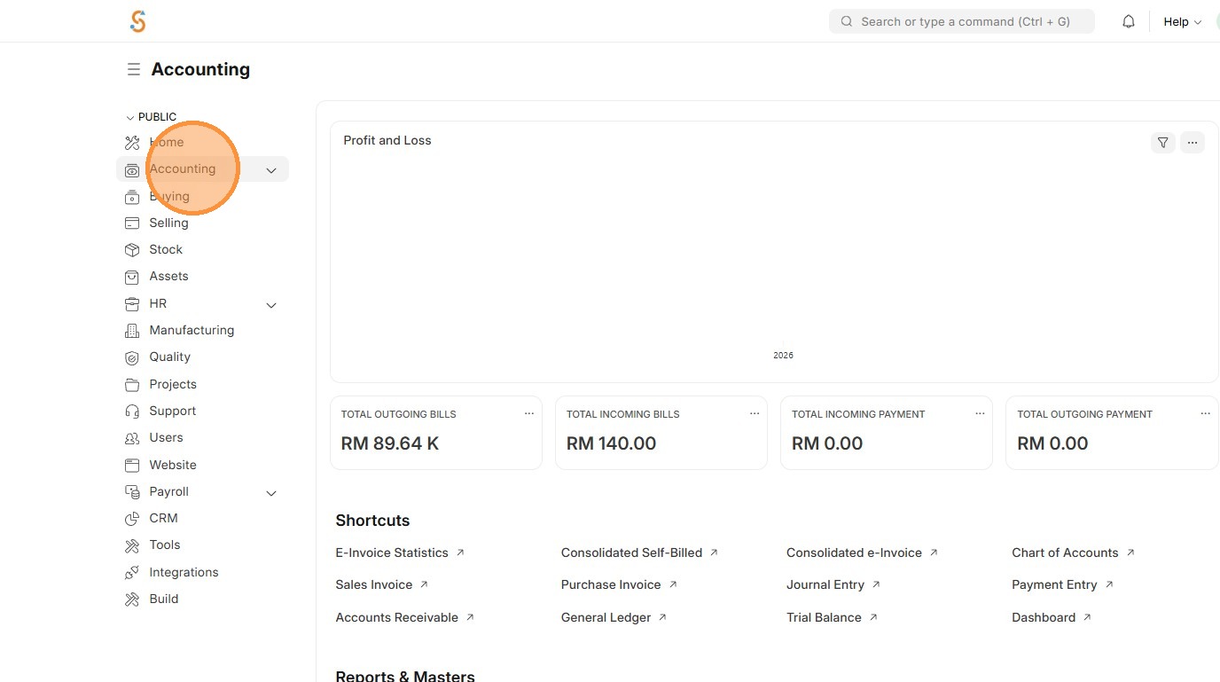Open the Chart of Accounts shortcut
This screenshot has height=682, width=1220.
coord(1065,553)
